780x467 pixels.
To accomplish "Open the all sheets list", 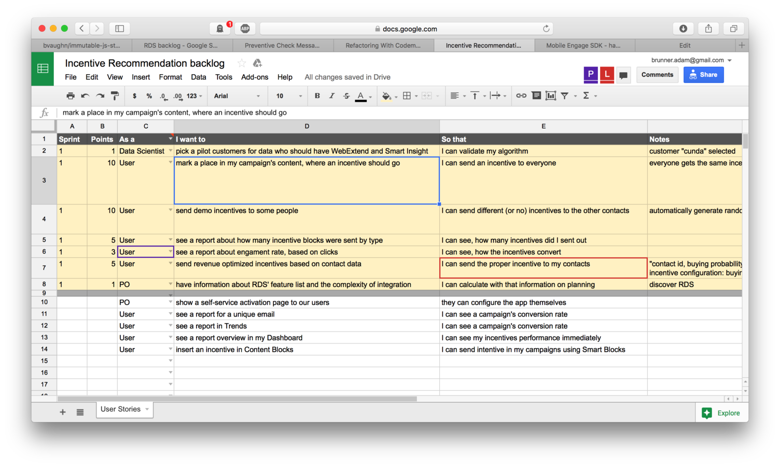I will pos(80,412).
